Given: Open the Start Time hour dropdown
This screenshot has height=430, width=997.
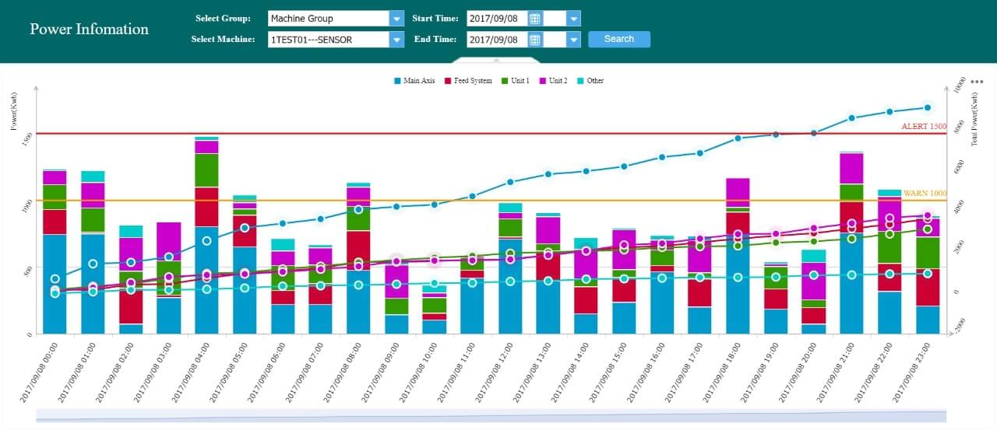Looking at the screenshot, I should (x=573, y=19).
